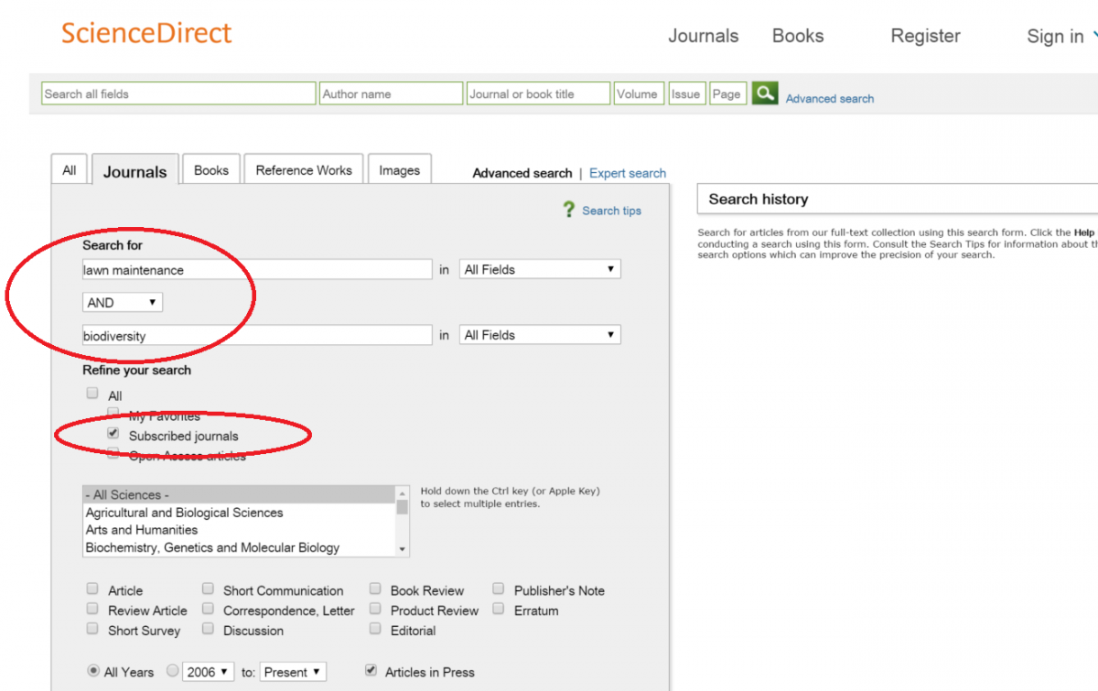
Task: Open the first All Fields dropdown
Action: 539,269
